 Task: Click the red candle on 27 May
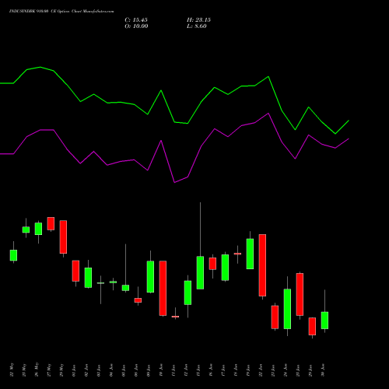51,223
